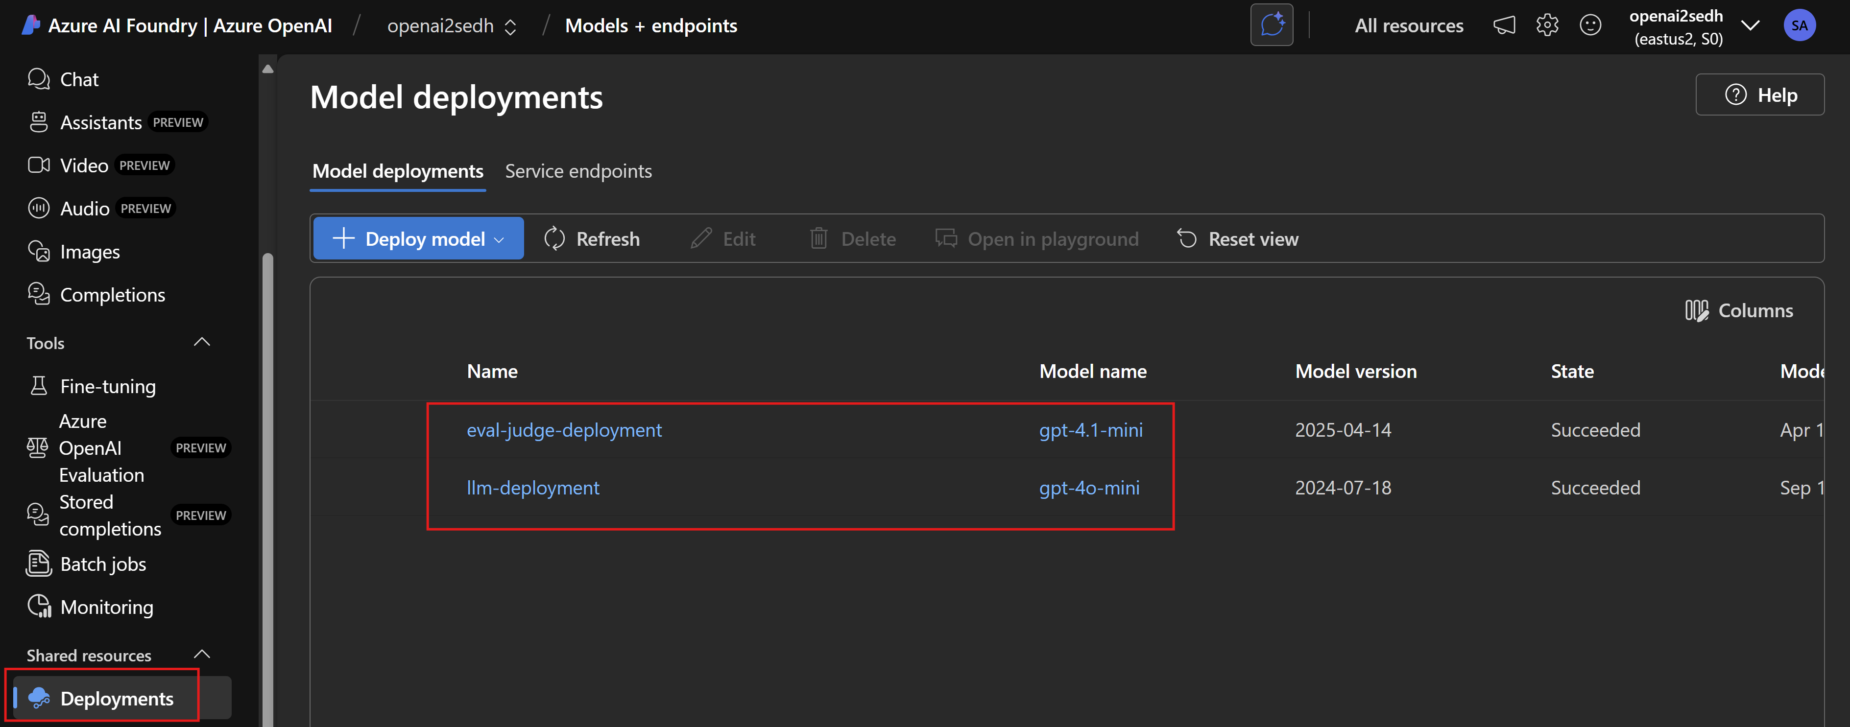The image size is (1850, 727).
Task: Click the Edit toolbar button
Action: pos(723,238)
